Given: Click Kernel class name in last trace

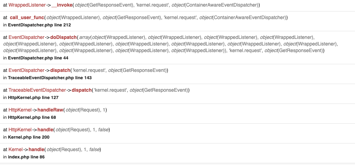Looking at the screenshot, I should [x=15, y=150].
